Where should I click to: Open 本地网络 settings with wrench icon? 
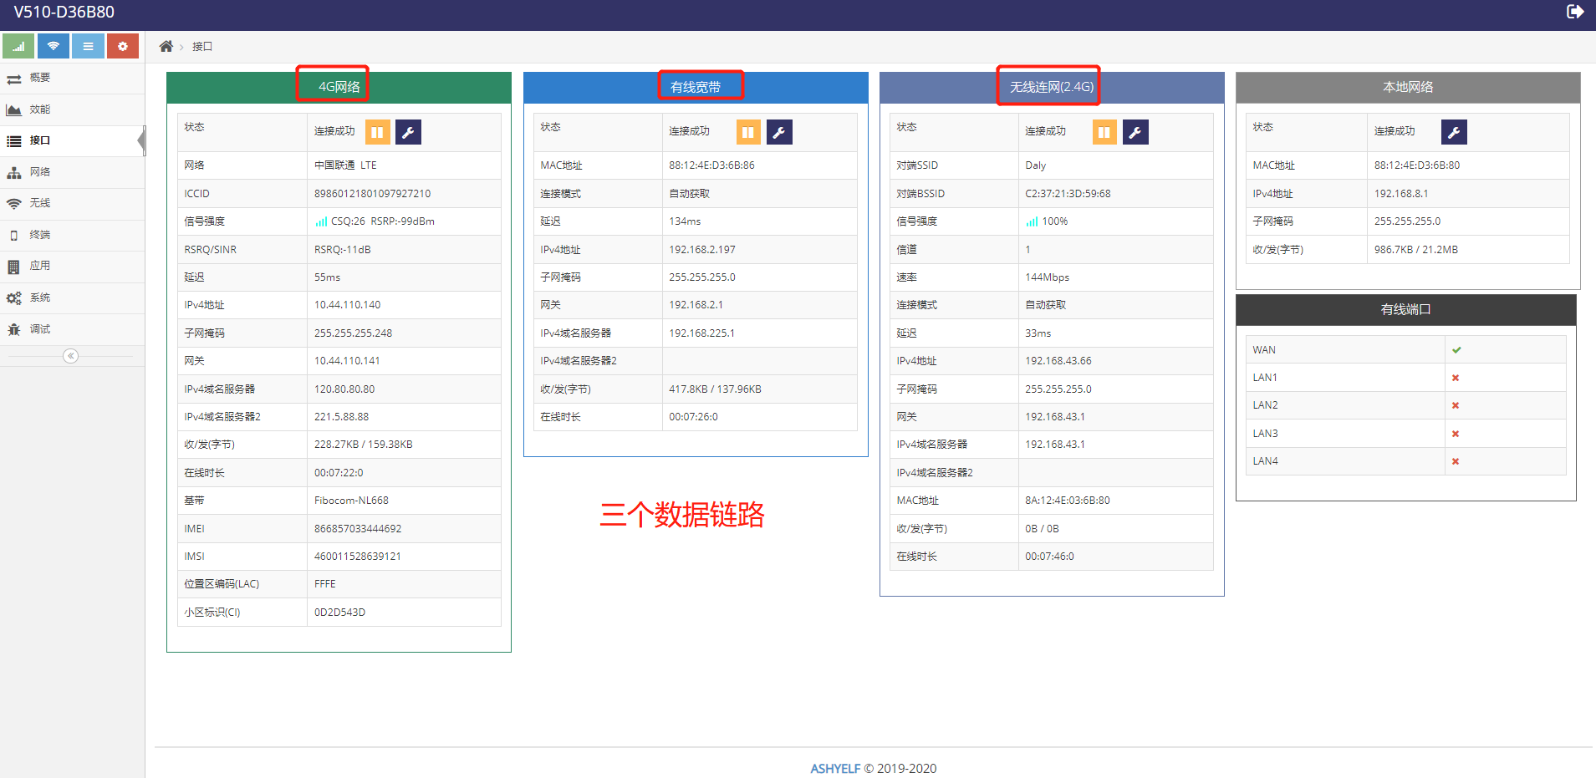point(1454,132)
